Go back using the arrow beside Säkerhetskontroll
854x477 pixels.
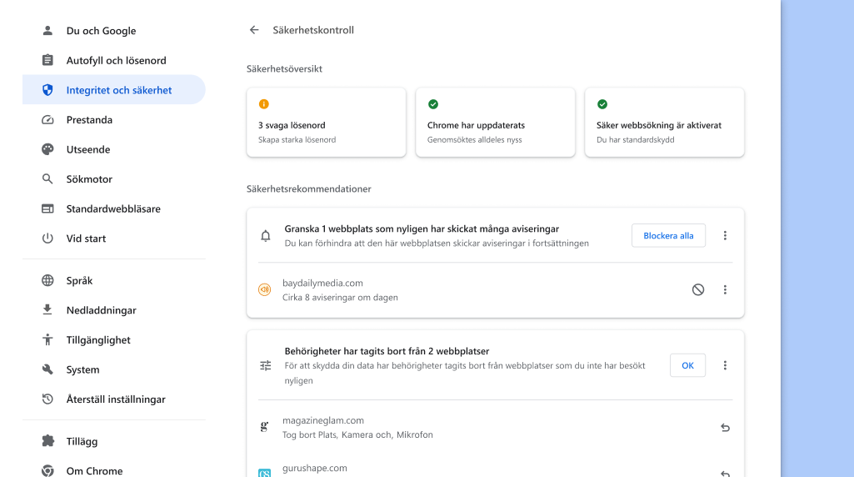click(254, 30)
